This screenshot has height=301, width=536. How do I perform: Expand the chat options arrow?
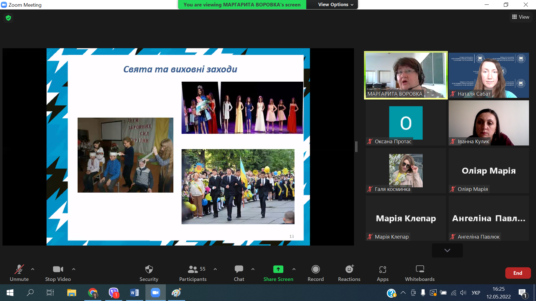click(x=253, y=269)
